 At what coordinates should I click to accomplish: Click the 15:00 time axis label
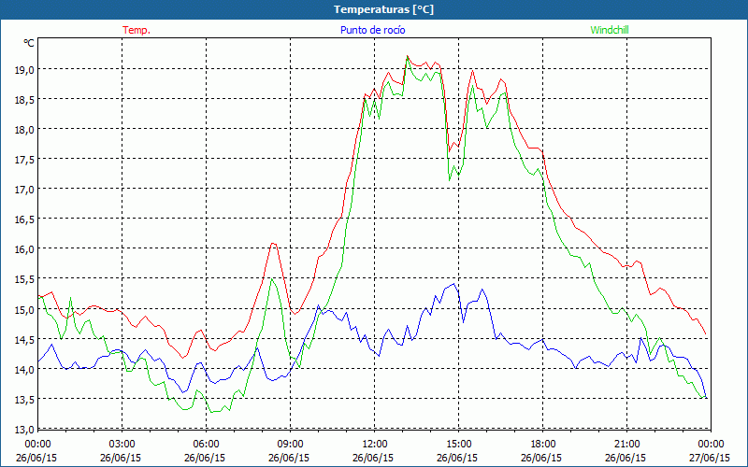(x=458, y=444)
